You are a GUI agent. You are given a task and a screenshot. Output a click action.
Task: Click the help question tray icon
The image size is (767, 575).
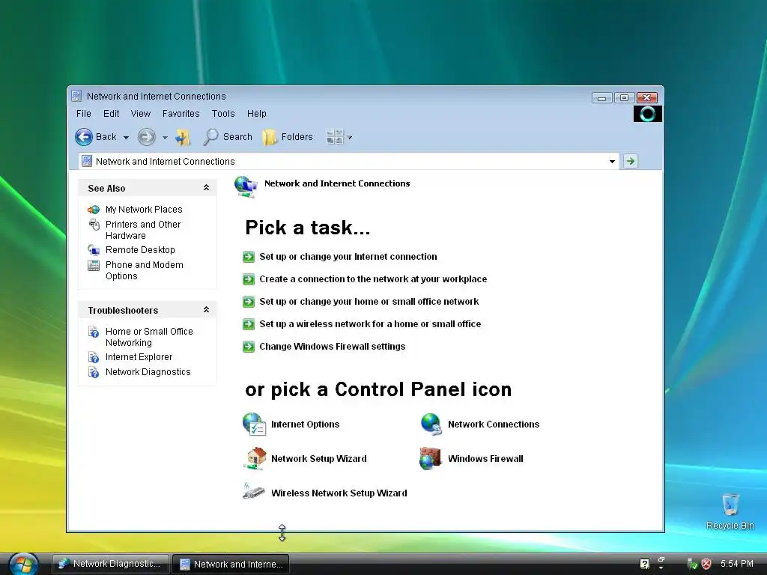pos(645,564)
